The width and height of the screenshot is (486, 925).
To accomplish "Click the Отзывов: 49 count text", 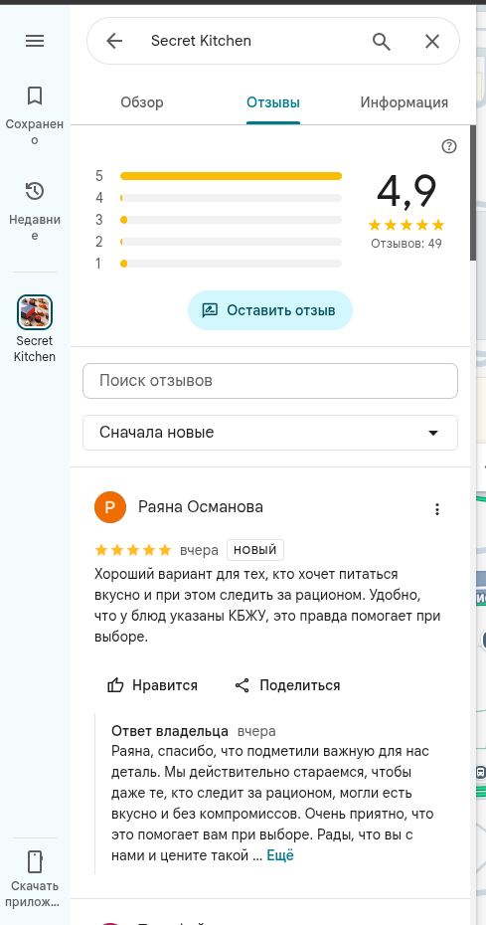I will (406, 243).
